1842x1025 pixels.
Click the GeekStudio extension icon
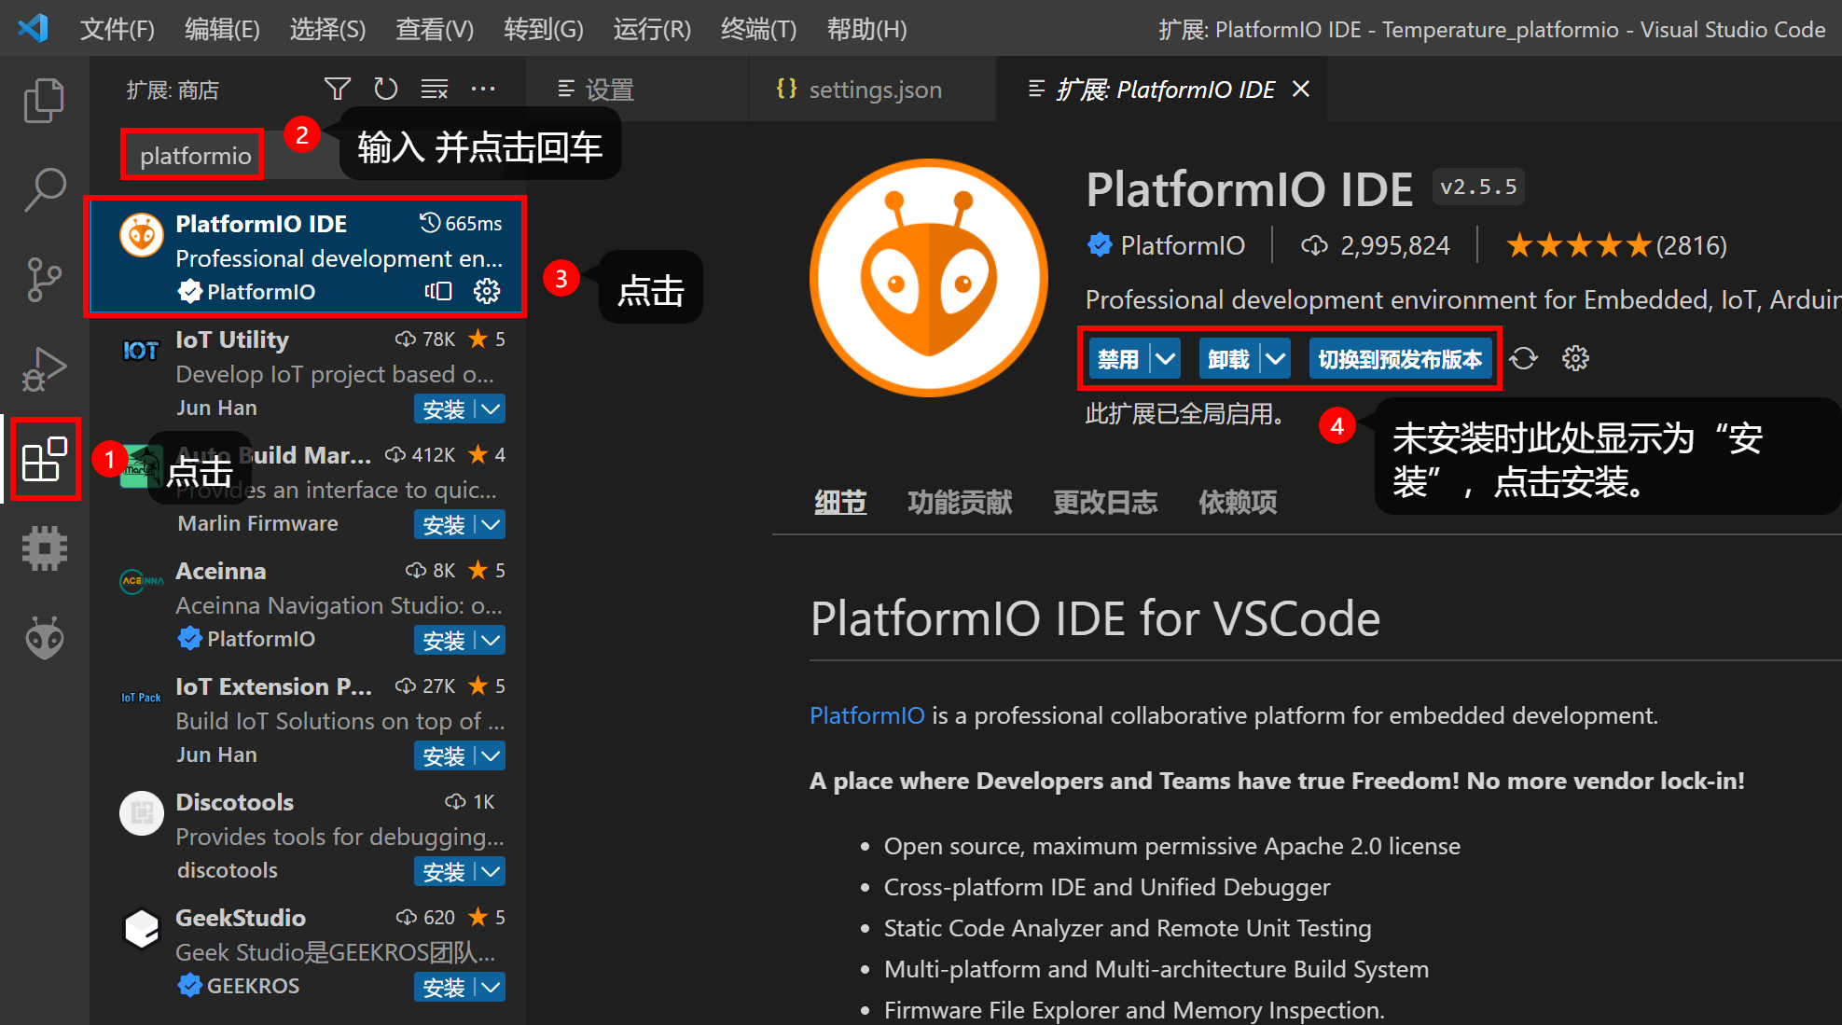pos(142,929)
